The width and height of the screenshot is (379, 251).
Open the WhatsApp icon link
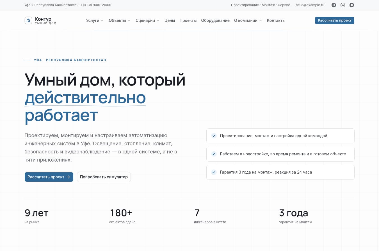(343, 5)
